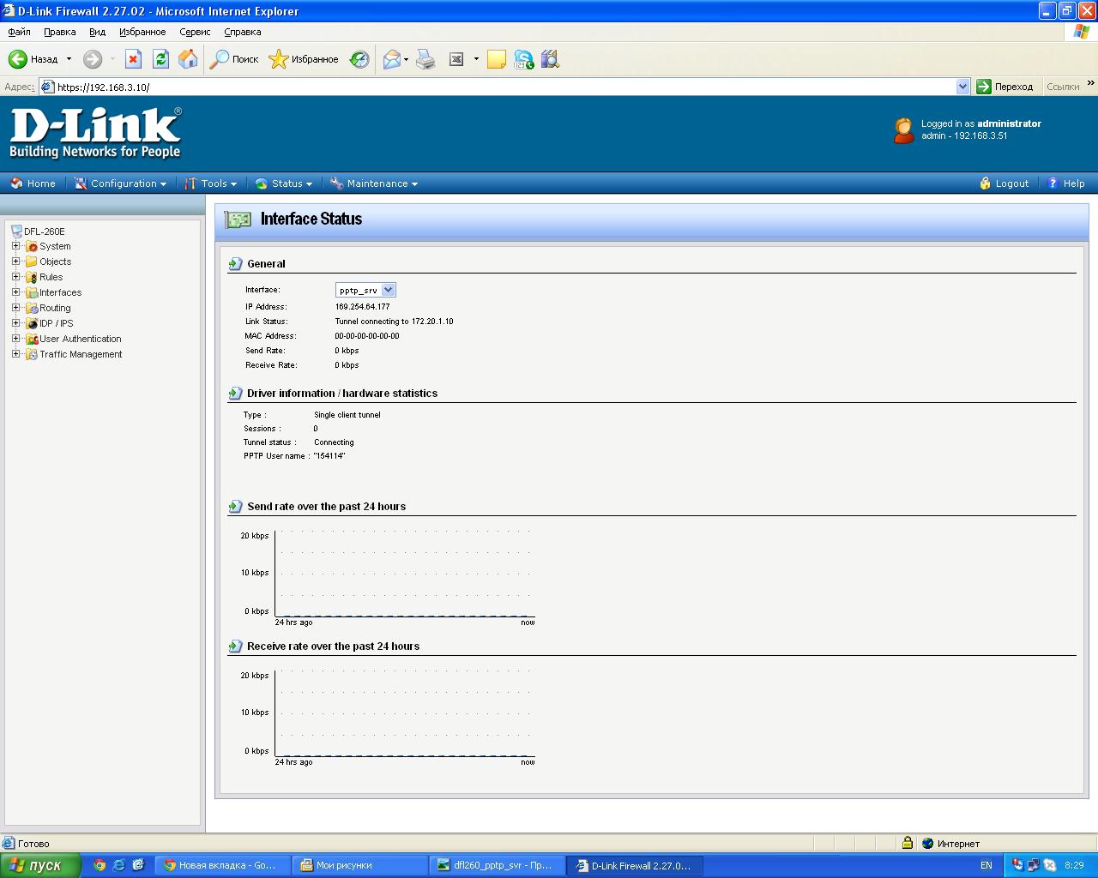Image resolution: width=1098 pixels, height=878 pixels.
Task: Click the D-Link logo
Action: [95, 133]
